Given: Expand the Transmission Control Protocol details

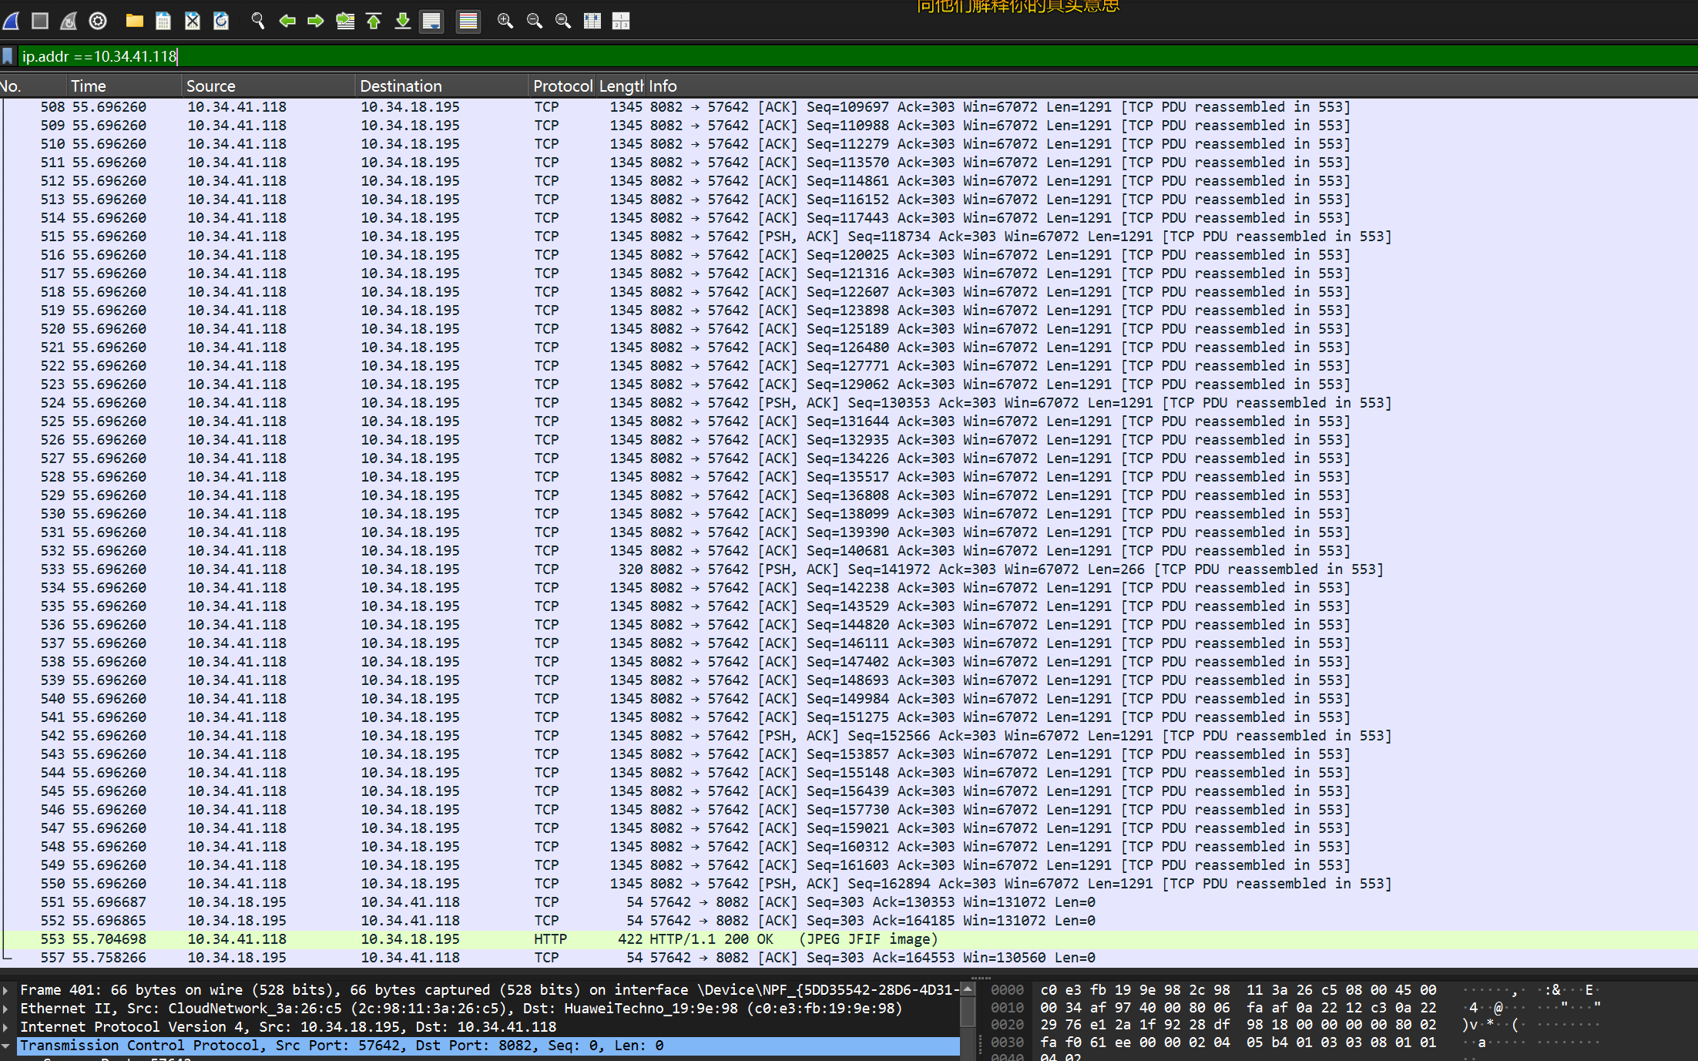Looking at the screenshot, I should (8, 1045).
